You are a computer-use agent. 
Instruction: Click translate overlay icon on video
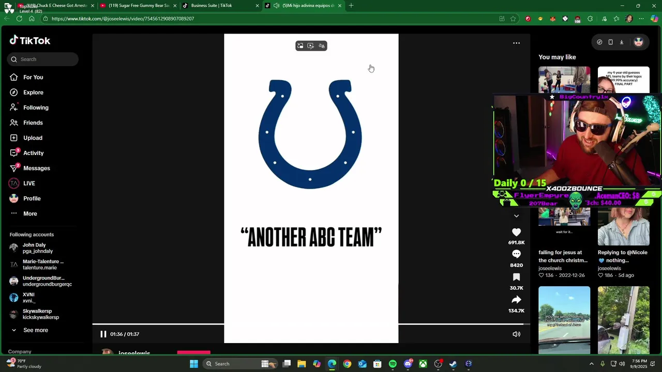(322, 46)
